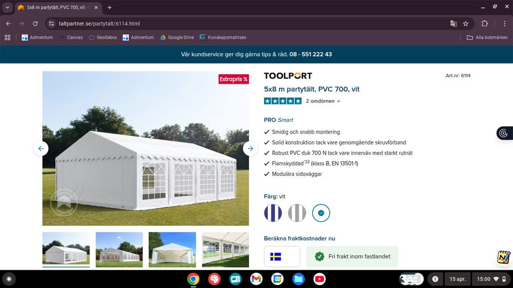Choose blue-white striped color swatch
This screenshot has height=288, width=513.
273,213
